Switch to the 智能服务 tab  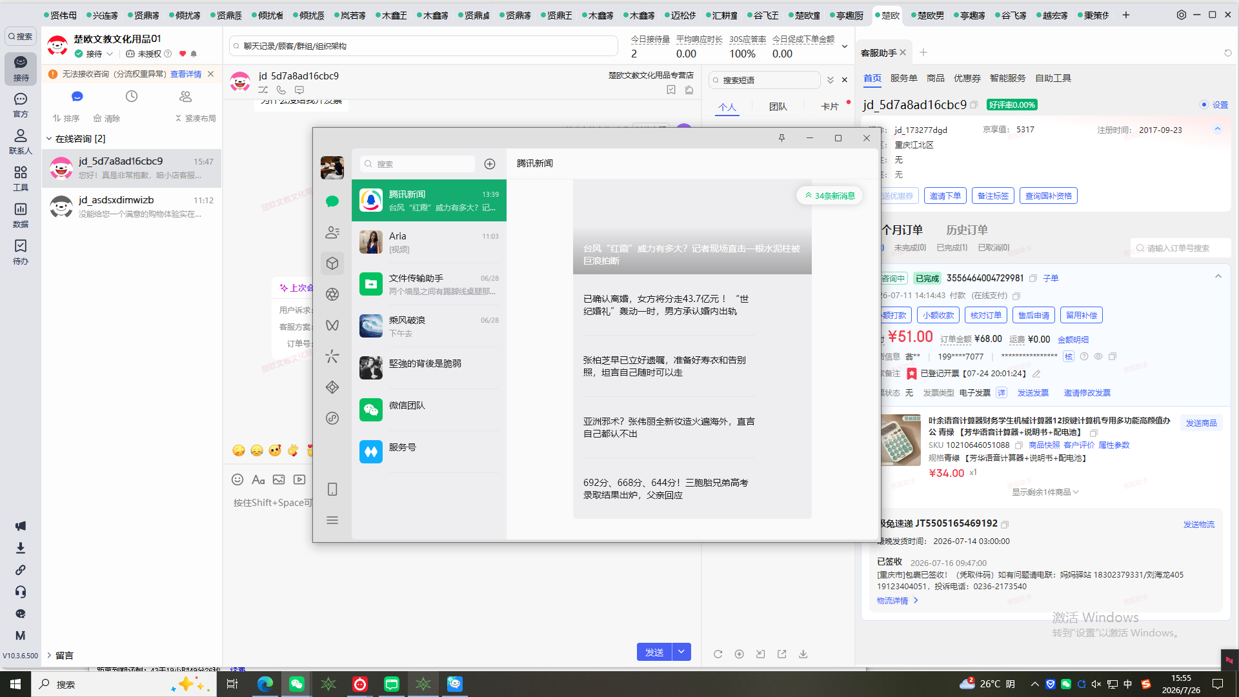[1007, 78]
